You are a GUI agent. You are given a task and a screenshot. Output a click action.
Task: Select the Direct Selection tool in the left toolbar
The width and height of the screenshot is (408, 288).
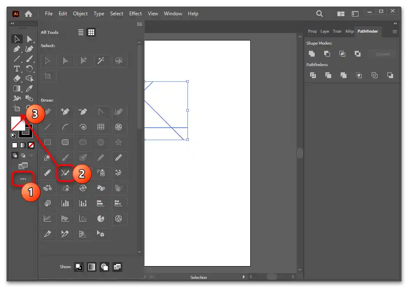[x=29, y=39]
